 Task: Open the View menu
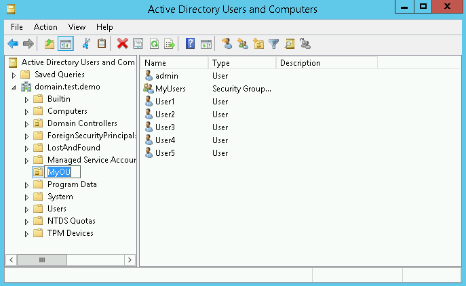(77, 27)
